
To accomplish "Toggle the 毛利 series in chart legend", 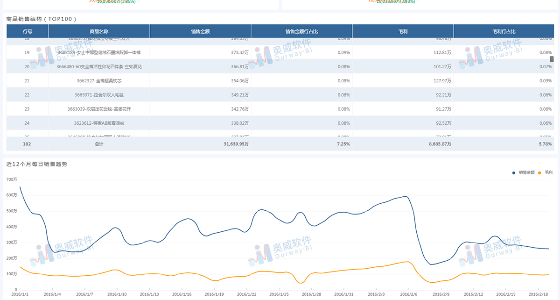I will click(x=546, y=172).
